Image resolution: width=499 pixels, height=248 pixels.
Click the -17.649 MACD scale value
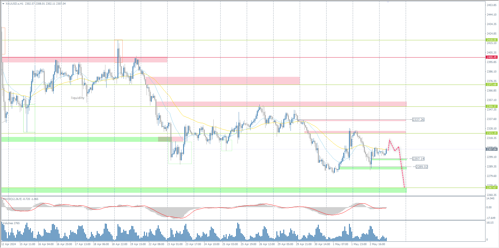pos(491,218)
